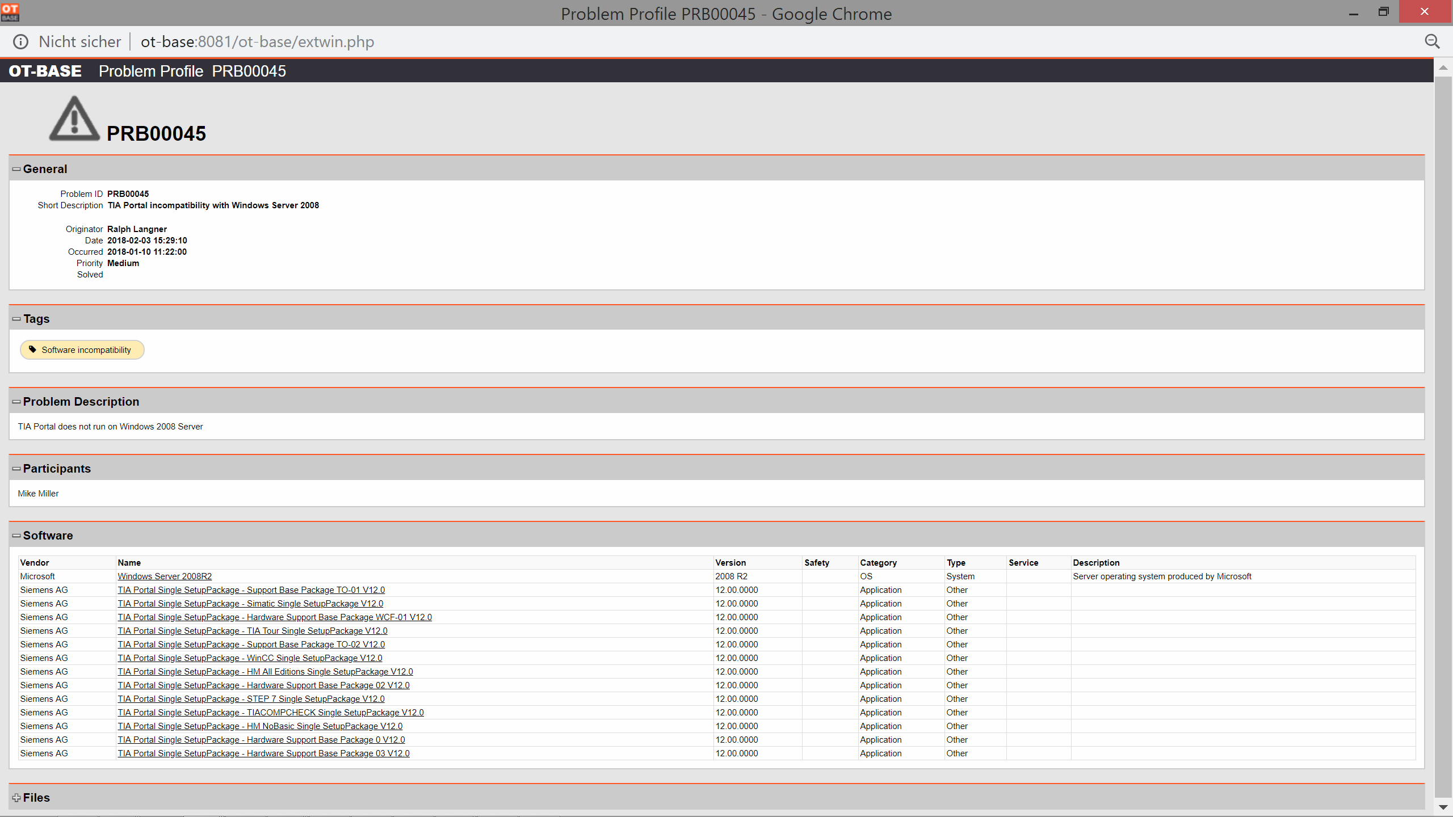Click the Occurred date 2018-01-10 11:22:00
Screen dimensions: 1453x817
[x=147, y=252]
